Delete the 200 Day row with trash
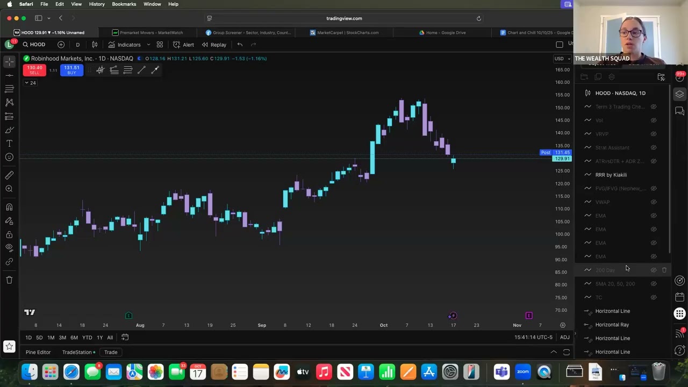Image resolution: width=688 pixels, height=387 pixels. coord(664,270)
